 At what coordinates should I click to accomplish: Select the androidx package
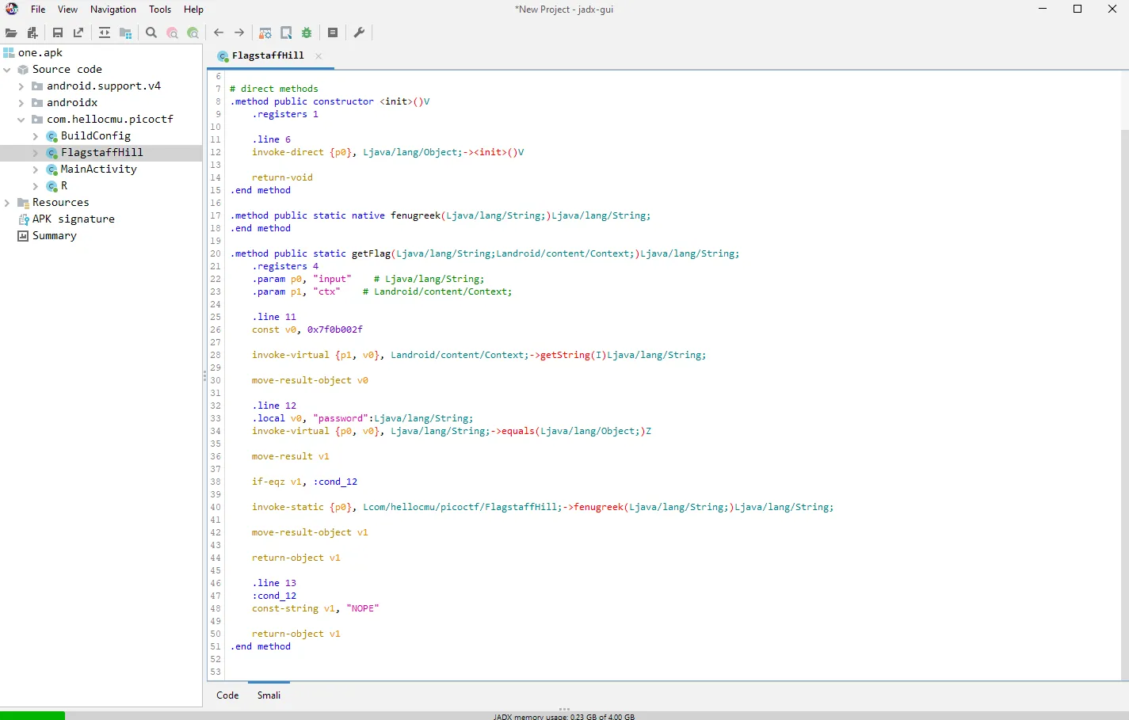[72, 103]
